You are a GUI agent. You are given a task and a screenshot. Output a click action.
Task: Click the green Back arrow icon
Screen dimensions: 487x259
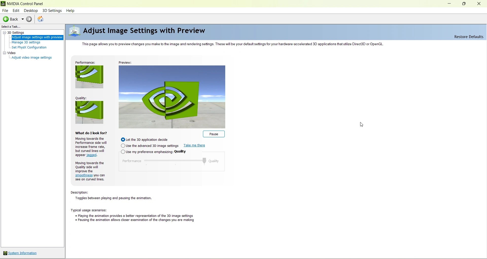click(x=6, y=19)
